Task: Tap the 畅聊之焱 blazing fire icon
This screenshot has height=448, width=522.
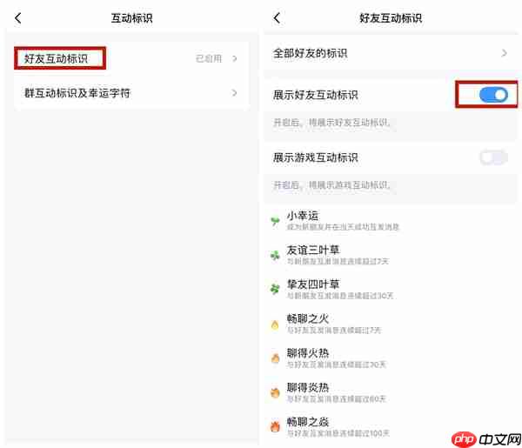Action: (275, 427)
